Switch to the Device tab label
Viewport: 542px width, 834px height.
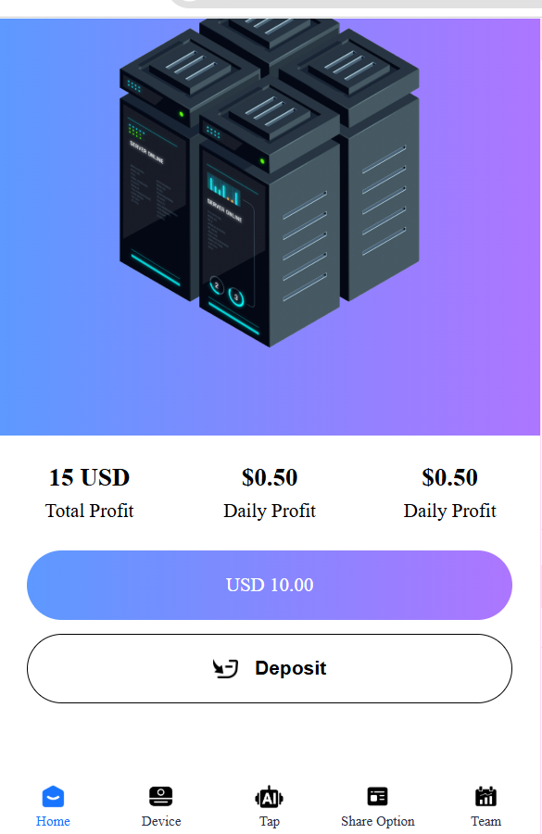tap(161, 821)
